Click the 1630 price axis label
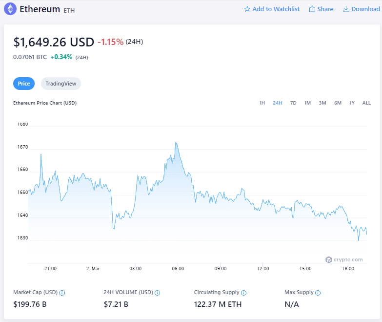Viewport: 382px width, 322px height. tap(22, 238)
